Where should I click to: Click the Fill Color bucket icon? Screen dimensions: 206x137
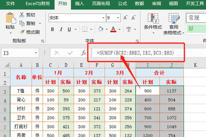click(101, 29)
